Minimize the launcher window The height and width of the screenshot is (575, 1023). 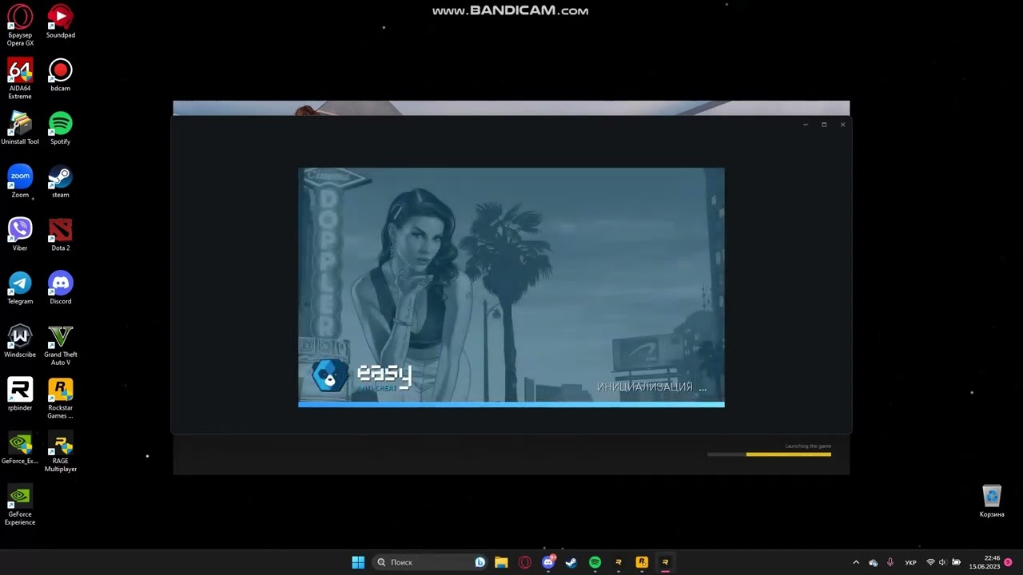tap(805, 125)
